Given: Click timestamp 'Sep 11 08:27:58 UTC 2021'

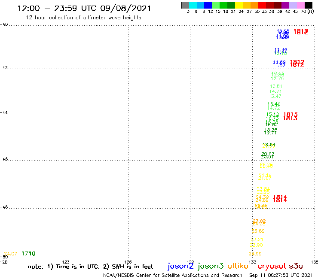Looking at the screenshot, I should (281, 275).
